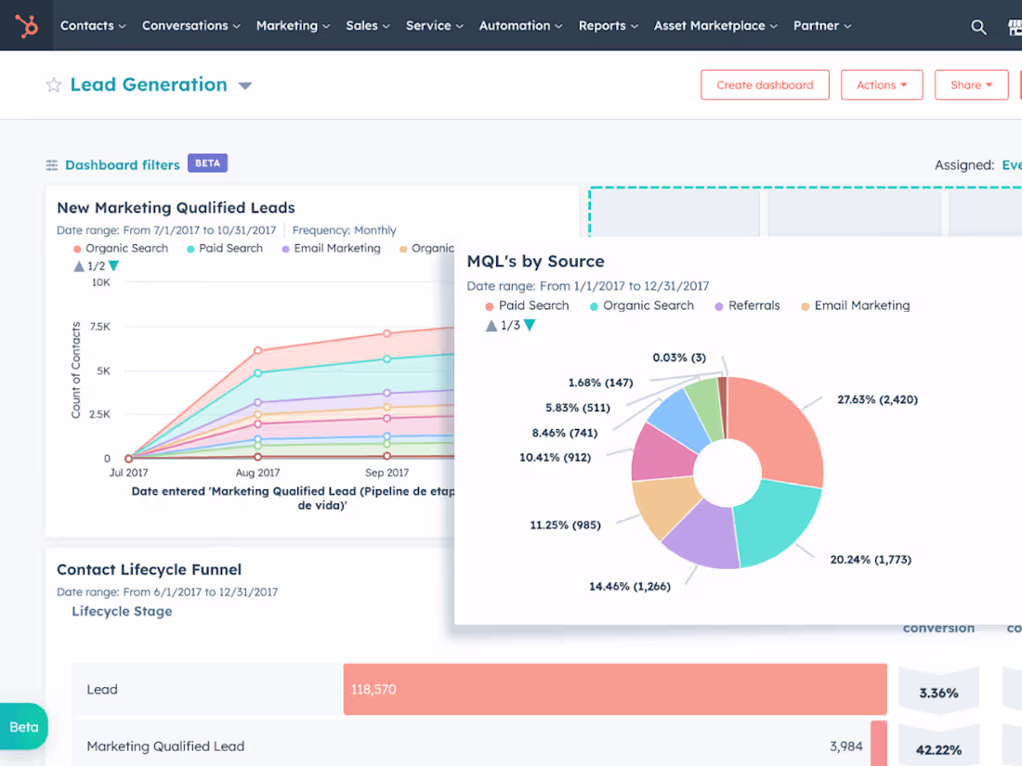Click the Dashboard filters sliders icon
Image resolution: width=1022 pixels, height=766 pixels.
pyautogui.click(x=52, y=164)
